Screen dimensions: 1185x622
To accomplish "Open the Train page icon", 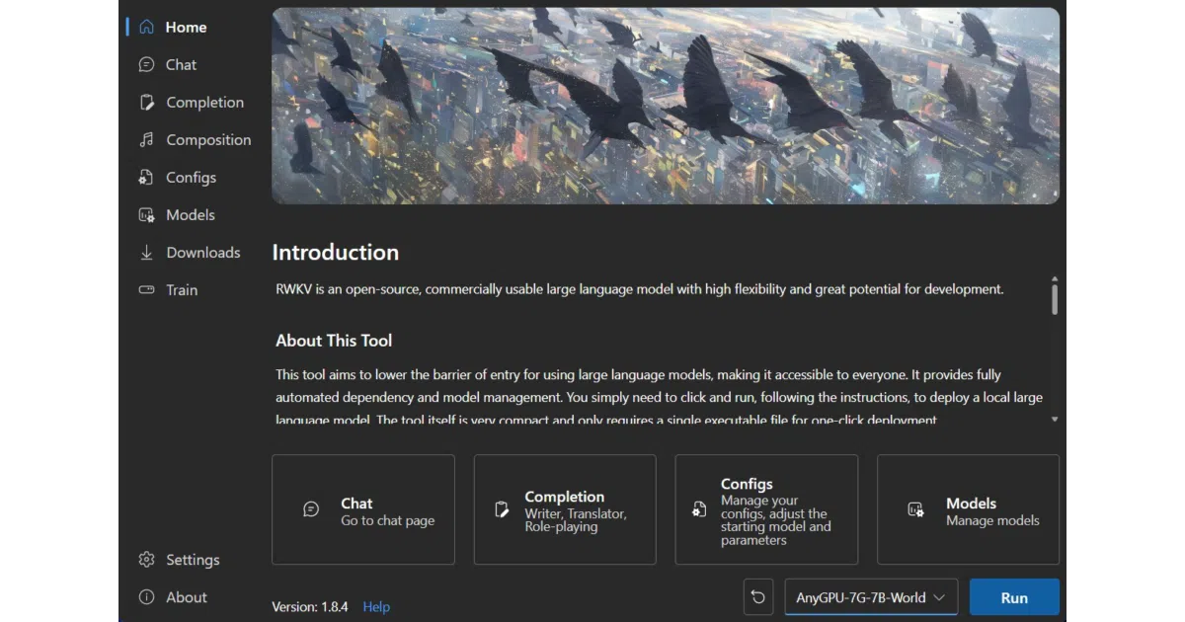I will click(x=146, y=289).
